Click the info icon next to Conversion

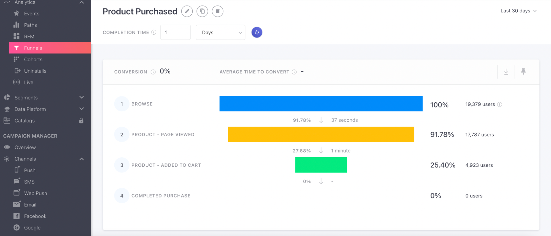(153, 72)
